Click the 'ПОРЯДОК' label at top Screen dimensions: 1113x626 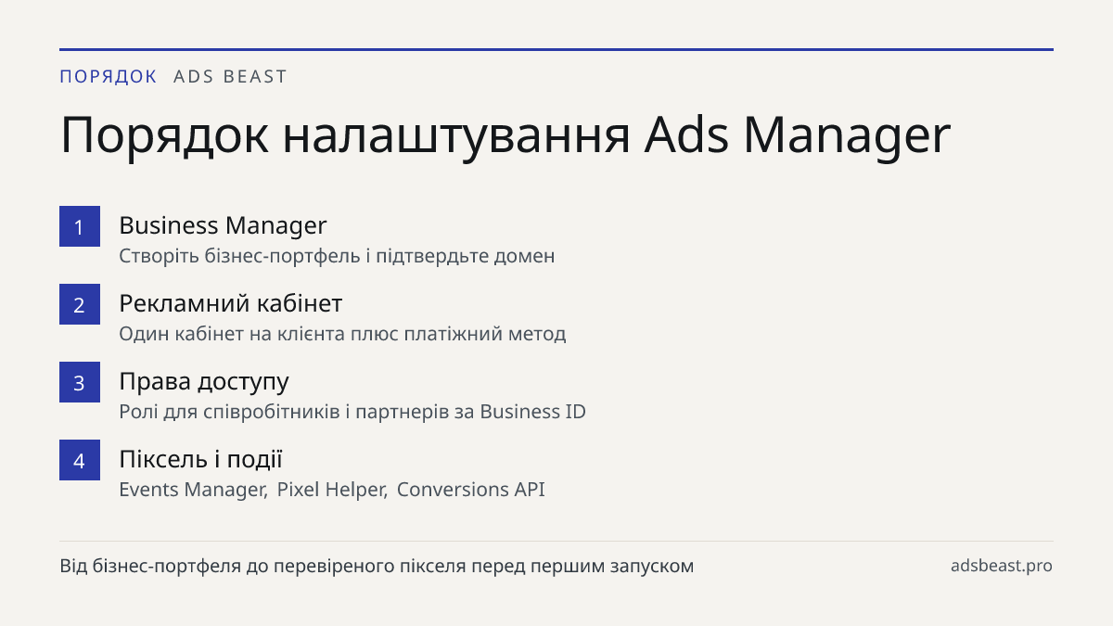pos(109,76)
